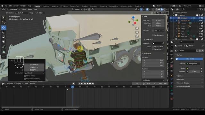Switch to the Sculpting workspace tab

tap(55, 6)
